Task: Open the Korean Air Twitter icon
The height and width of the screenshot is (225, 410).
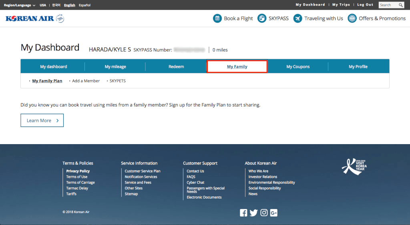Action: click(x=253, y=213)
